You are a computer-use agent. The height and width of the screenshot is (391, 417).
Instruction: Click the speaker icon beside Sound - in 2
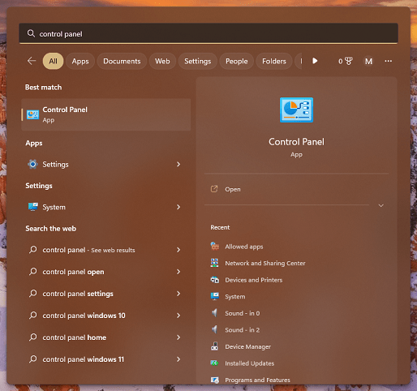[215, 329]
